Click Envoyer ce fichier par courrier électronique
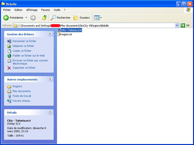This screenshot has height=145, width=194. [30, 62]
